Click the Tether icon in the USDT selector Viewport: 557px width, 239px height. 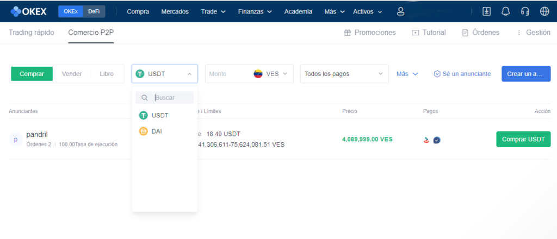[140, 74]
